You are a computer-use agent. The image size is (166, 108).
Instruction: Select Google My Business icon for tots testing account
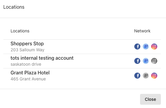[x=146, y=61]
